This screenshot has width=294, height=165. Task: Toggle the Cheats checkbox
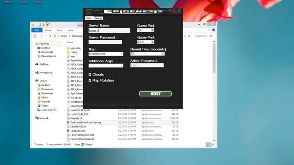point(90,74)
